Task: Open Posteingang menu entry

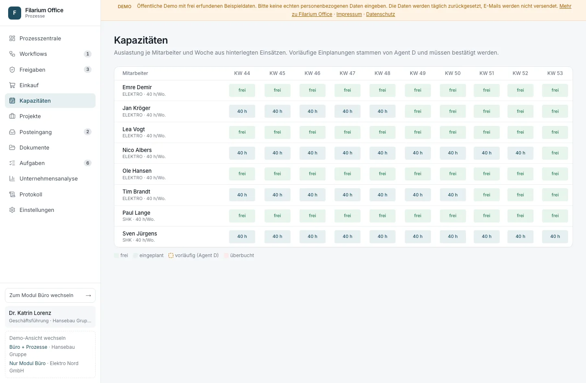Action: click(50, 132)
